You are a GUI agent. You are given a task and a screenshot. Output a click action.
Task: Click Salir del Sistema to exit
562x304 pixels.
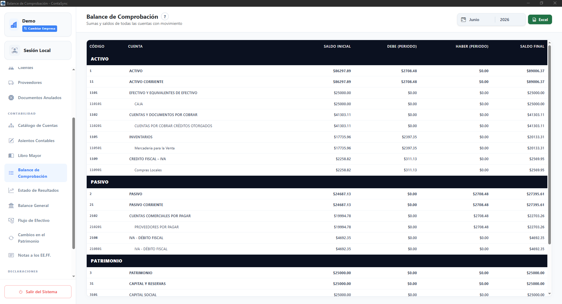point(38,292)
